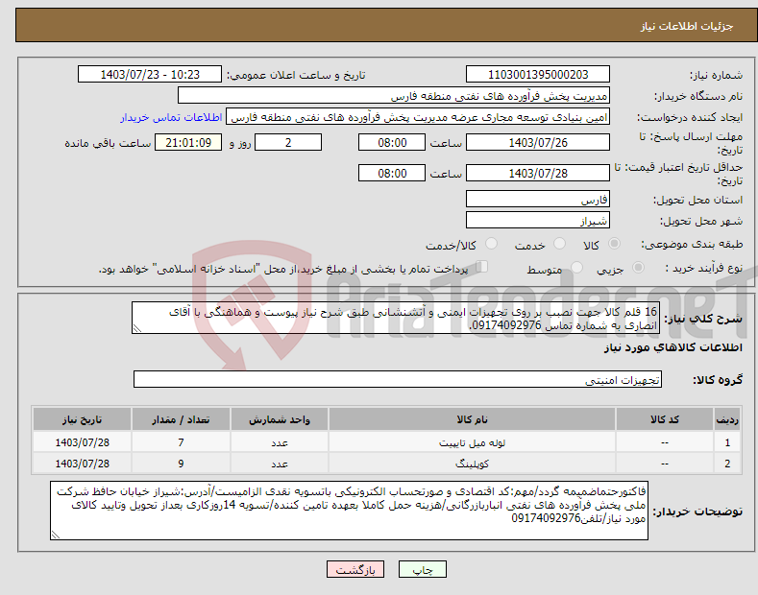Select the متوسط purchase type radio

pyautogui.click(x=576, y=267)
